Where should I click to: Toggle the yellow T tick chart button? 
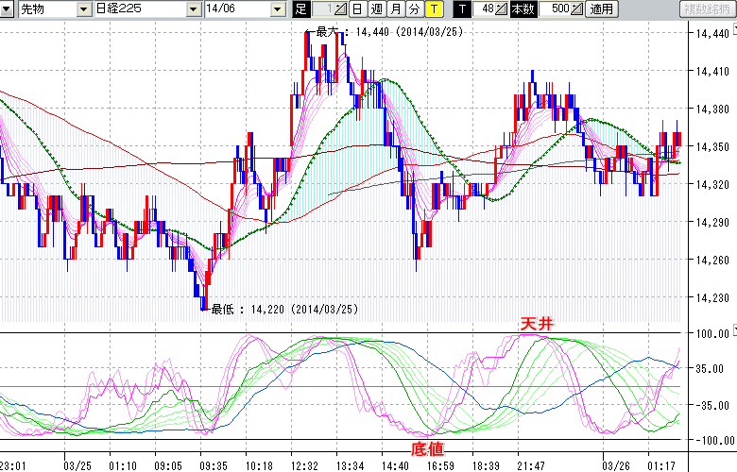[433, 9]
